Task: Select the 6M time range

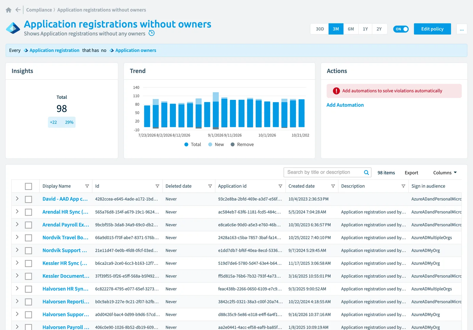Action: click(x=351, y=29)
